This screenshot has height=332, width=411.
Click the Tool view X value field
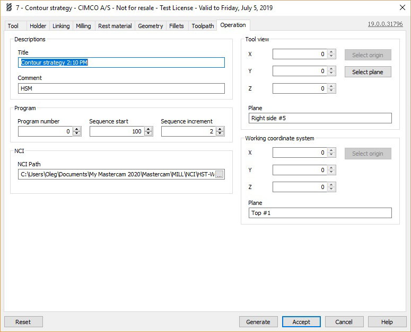point(300,54)
